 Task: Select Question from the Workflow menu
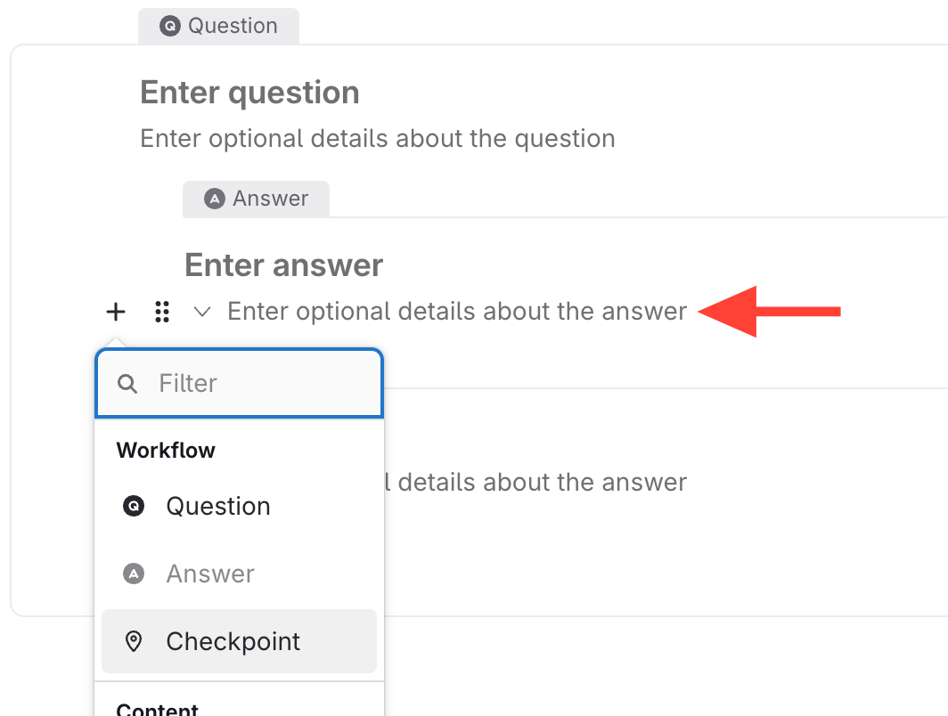tap(218, 507)
